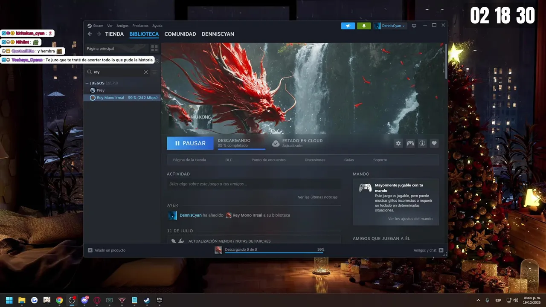Open Ver las últimas noticias
The width and height of the screenshot is (546, 307).
317,197
